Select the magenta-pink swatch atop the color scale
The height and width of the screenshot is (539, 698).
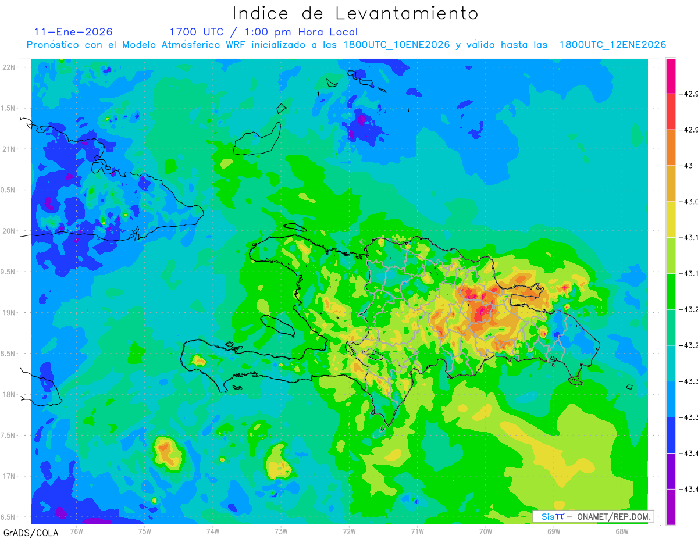click(x=671, y=76)
